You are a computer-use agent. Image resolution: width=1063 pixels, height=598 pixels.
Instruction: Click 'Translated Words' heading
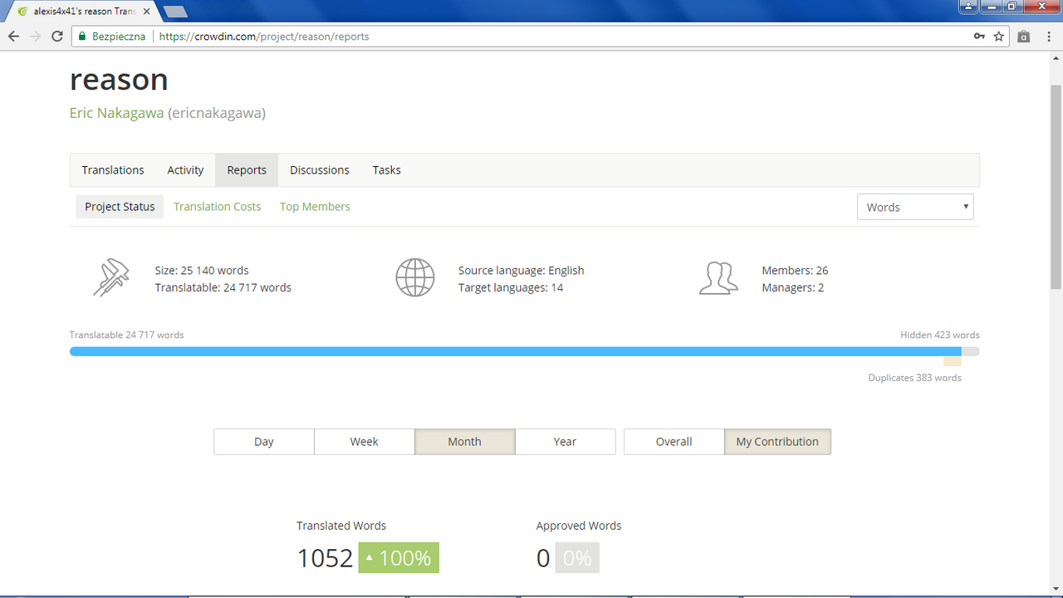tap(341, 526)
